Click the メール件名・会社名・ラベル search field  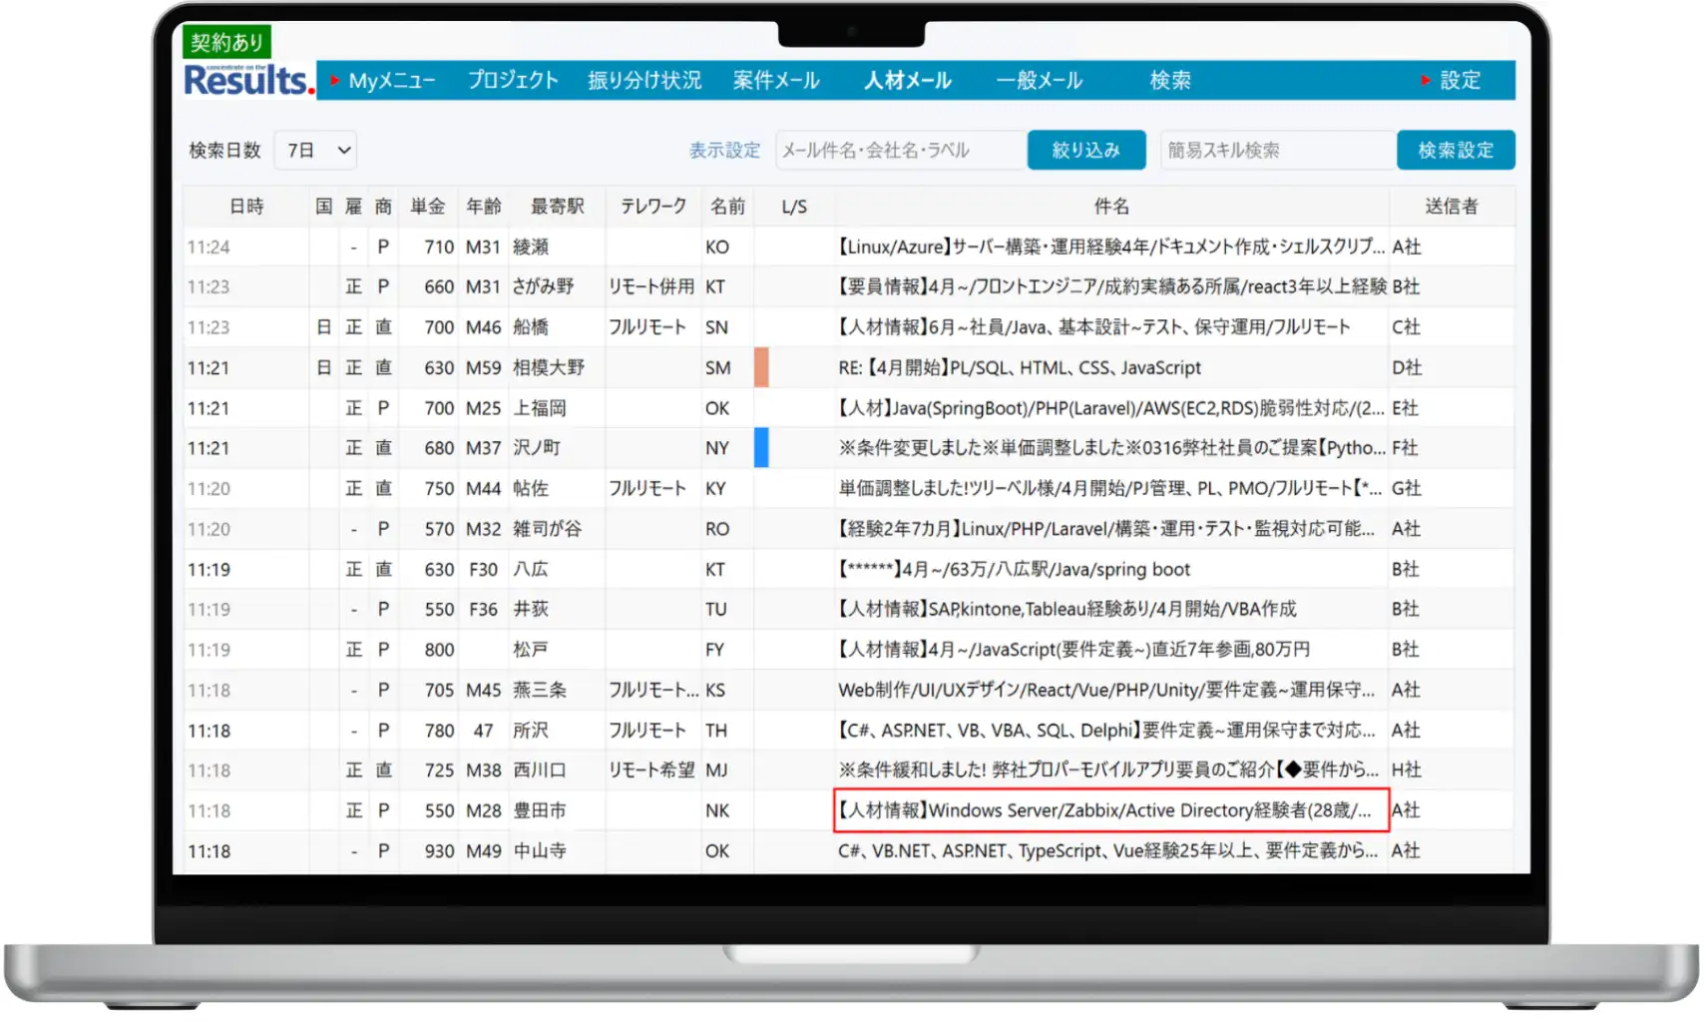tap(898, 150)
